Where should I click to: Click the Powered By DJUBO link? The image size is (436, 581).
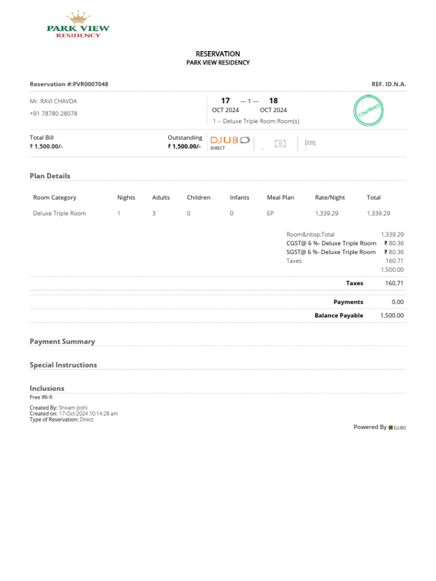[x=380, y=427]
